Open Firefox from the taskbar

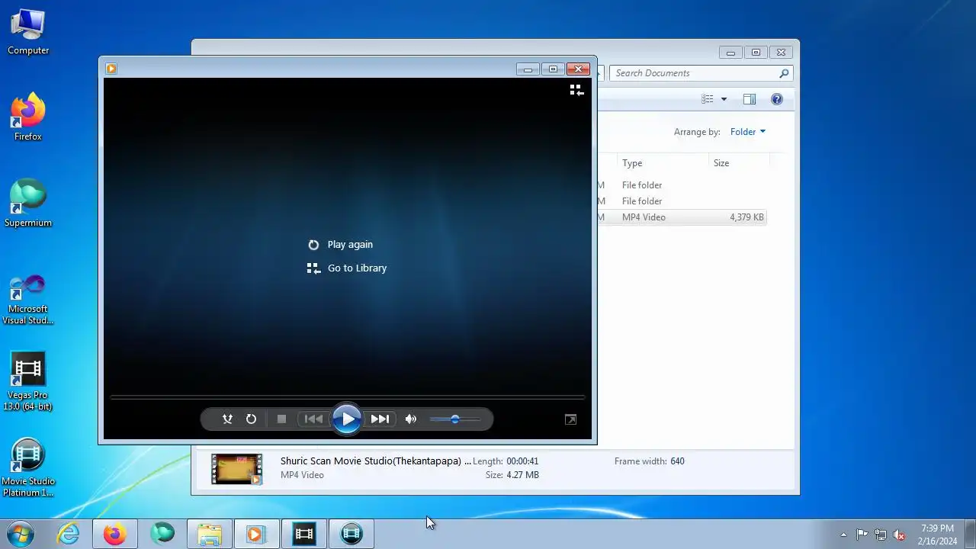(115, 534)
